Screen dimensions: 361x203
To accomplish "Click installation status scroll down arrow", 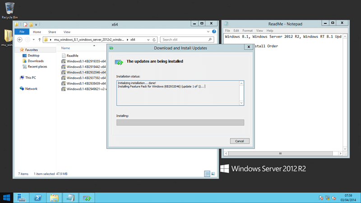I will [241, 103].
